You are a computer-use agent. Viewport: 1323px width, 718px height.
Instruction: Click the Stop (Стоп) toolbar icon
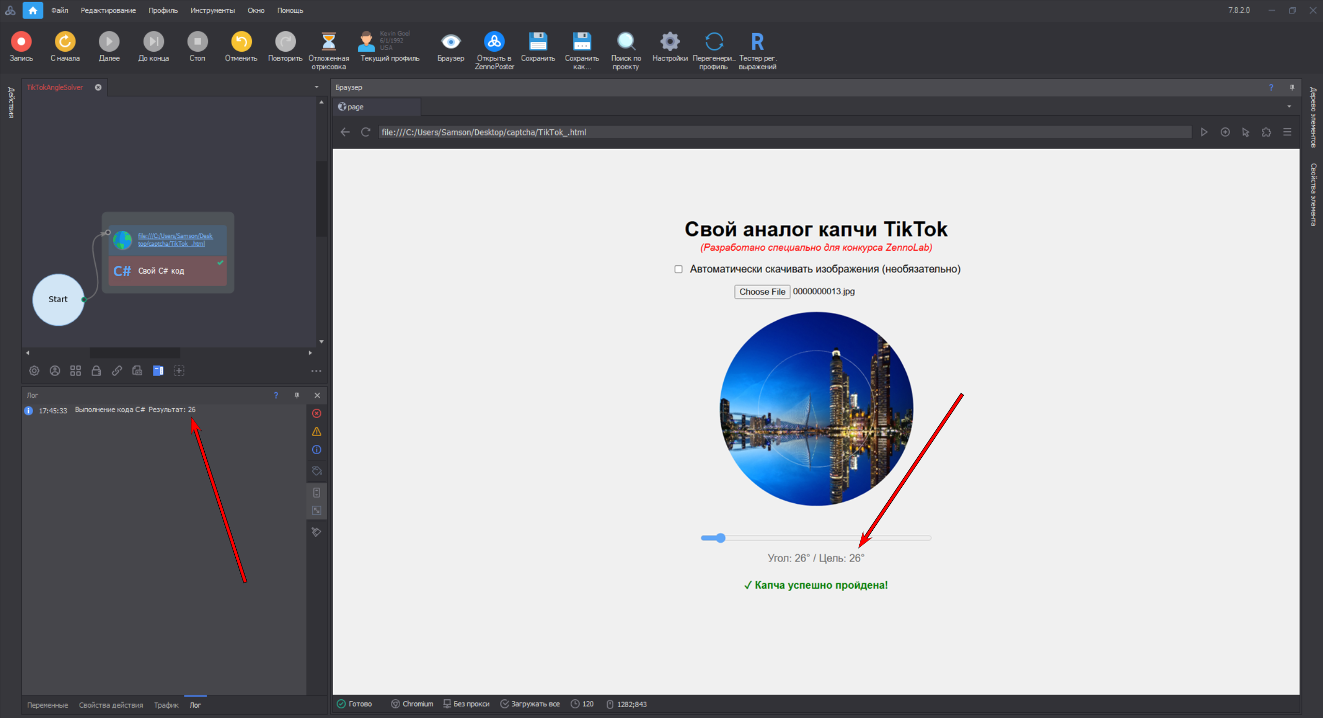197,41
